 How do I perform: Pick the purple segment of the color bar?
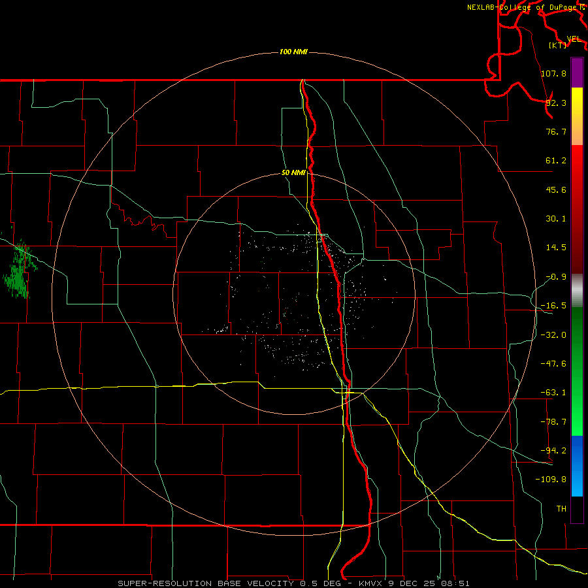point(577,73)
